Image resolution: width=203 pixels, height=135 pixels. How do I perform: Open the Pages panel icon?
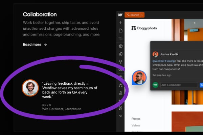pyautogui.click(x=120, y=30)
